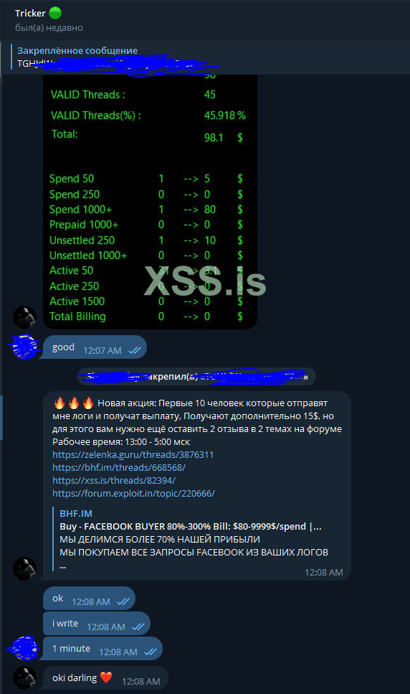Open the bhf.im threads link
The height and width of the screenshot is (694, 410).
pos(119,467)
